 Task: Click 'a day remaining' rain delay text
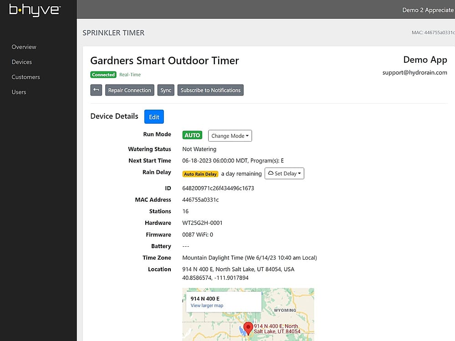point(241,174)
